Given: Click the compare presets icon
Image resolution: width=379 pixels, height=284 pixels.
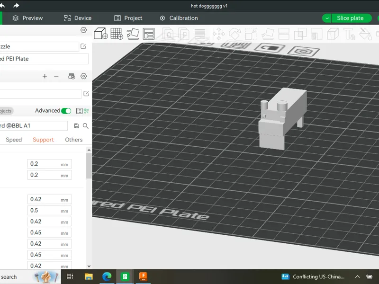Looking at the screenshot, I should (86, 111).
